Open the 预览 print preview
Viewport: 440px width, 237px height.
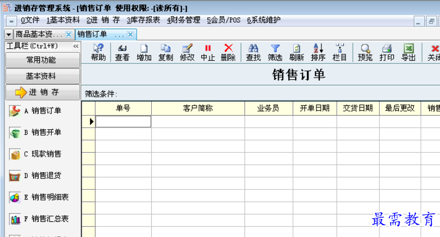[x=365, y=52]
